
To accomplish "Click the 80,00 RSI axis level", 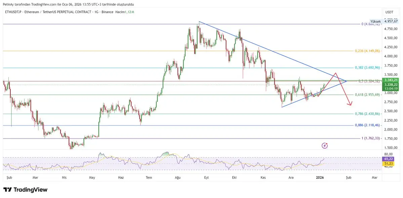I will click(x=388, y=154).
